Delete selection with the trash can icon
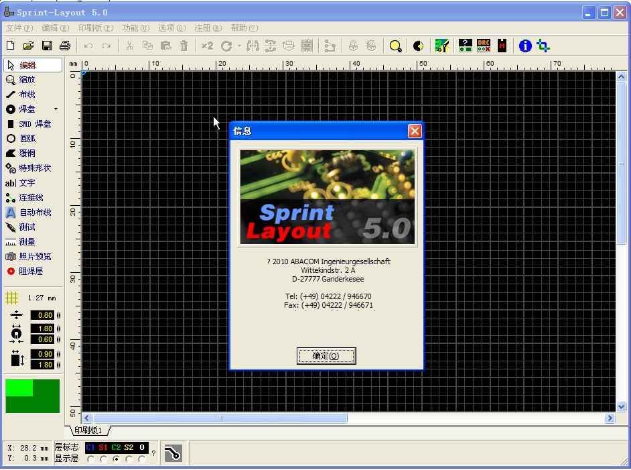 coord(184,46)
